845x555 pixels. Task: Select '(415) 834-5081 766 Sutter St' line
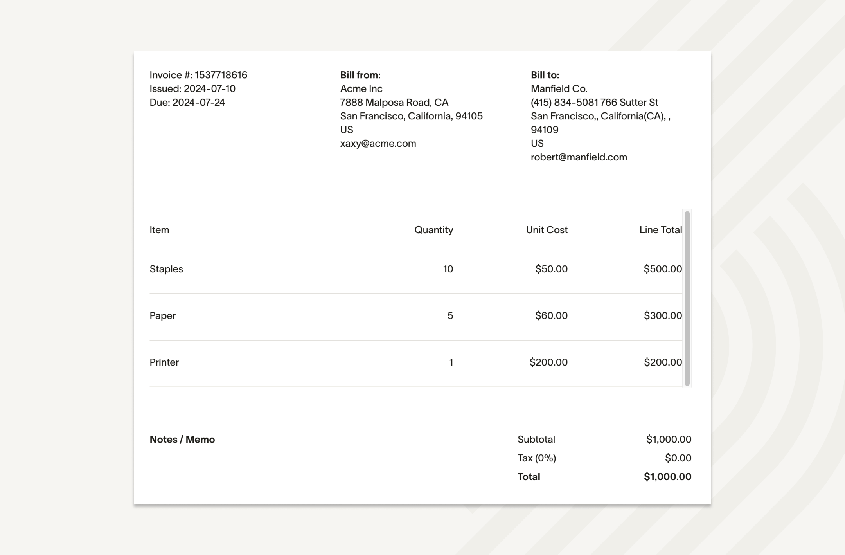click(594, 102)
